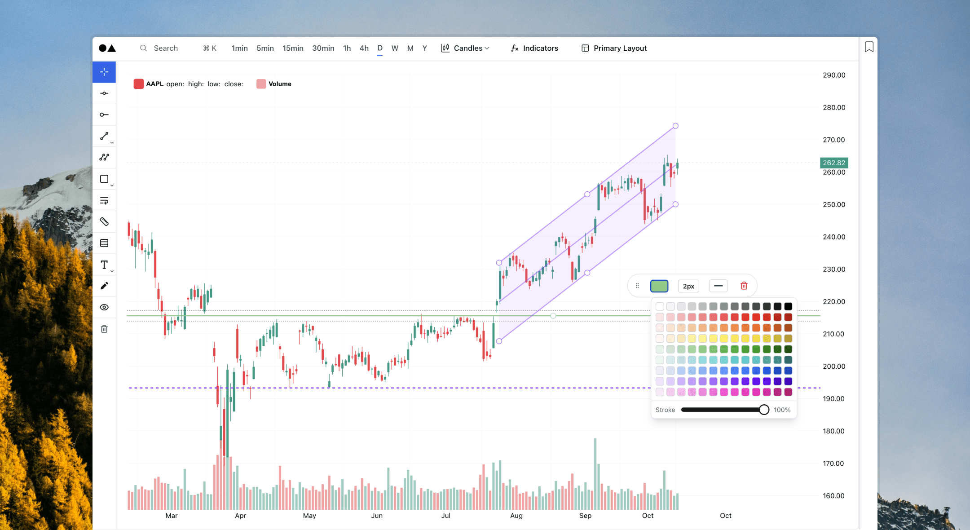
Task: Toggle the AAPL series red legend box
Action: coord(138,84)
